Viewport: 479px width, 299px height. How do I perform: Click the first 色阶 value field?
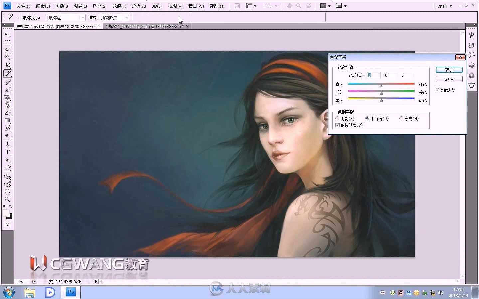tap(373, 75)
